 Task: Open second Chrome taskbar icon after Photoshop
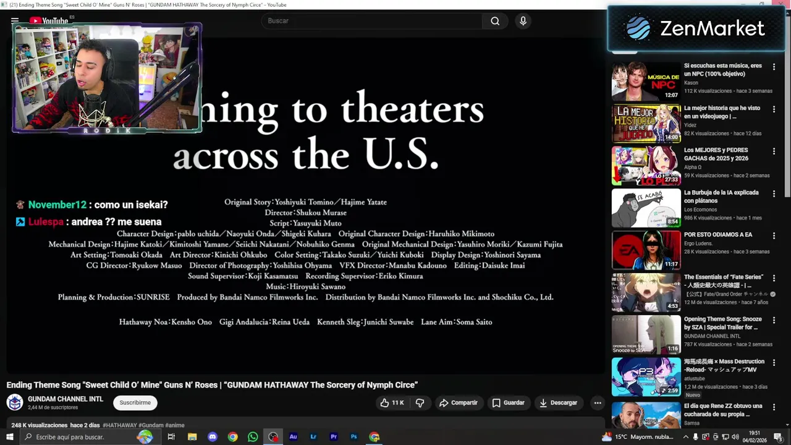(374, 437)
